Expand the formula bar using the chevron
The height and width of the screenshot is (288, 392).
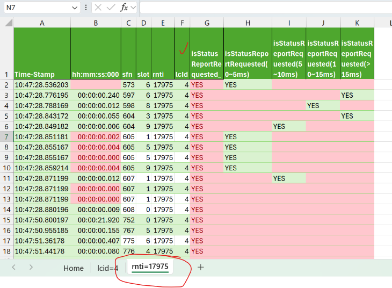[x=133, y=8]
